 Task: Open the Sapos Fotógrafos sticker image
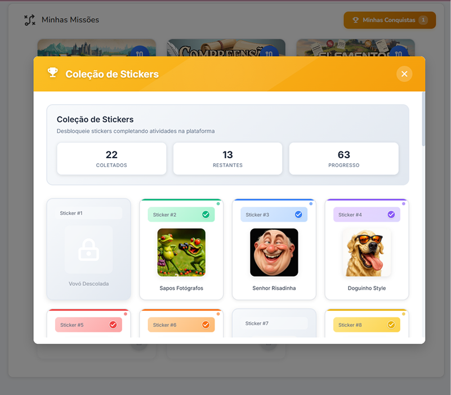click(181, 253)
